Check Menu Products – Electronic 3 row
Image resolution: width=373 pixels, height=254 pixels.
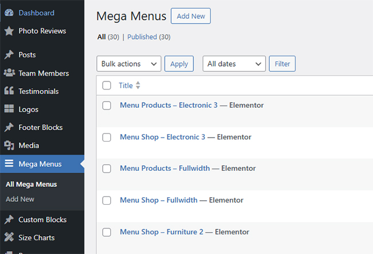(107, 105)
